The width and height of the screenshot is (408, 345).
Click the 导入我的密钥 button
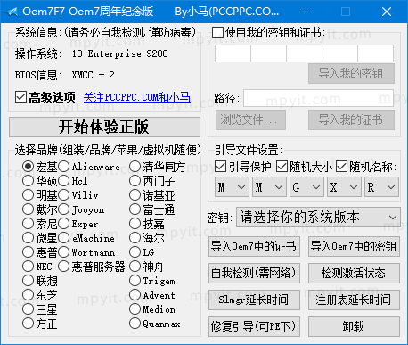coord(351,73)
